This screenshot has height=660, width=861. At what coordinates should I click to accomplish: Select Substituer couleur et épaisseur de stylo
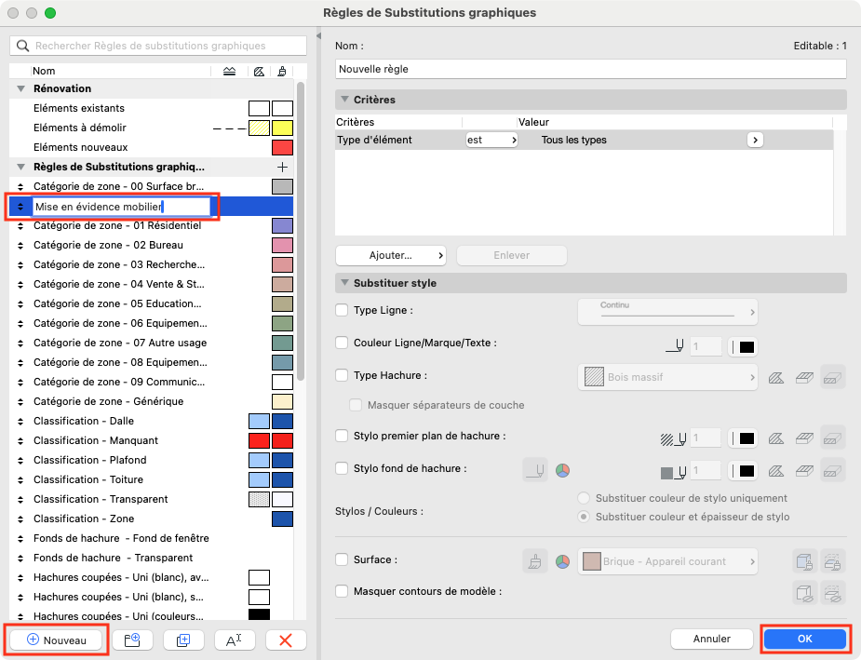point(584,517)
